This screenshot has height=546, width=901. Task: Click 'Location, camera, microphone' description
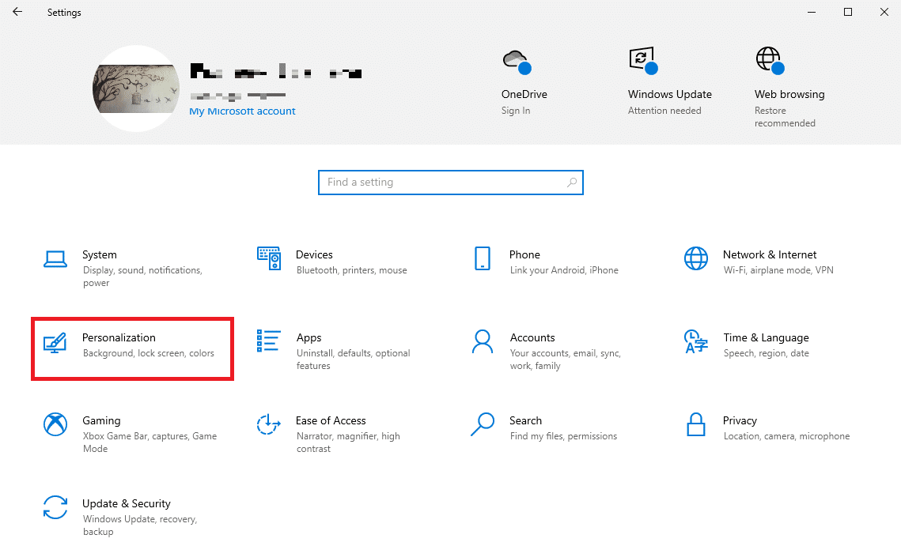(x=786, y=436)
